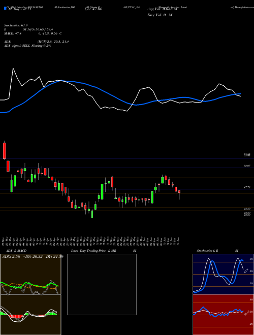
Task: Click the lowest green candlestick of the chart
Action: click(x=92, y=214)
